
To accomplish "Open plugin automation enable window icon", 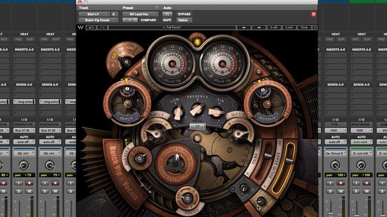I will (x=167, y=14).
